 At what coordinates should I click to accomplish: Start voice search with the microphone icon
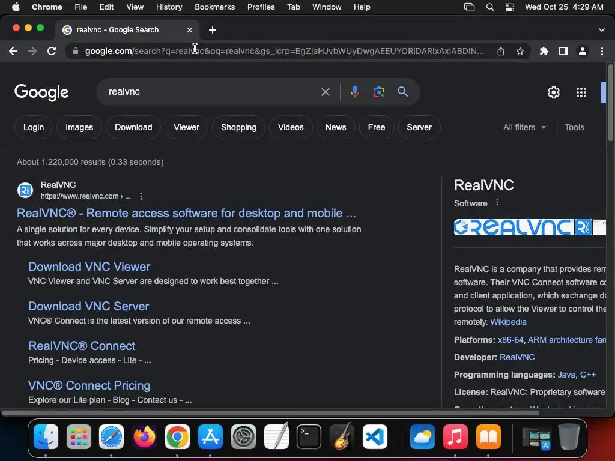click(x=354, y=92)
